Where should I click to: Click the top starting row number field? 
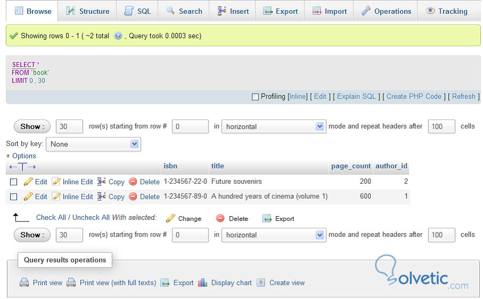190,126
